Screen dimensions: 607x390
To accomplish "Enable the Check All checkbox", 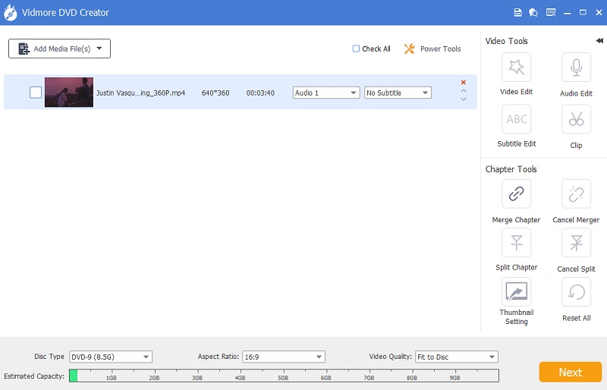I will (x=356, y=49).
